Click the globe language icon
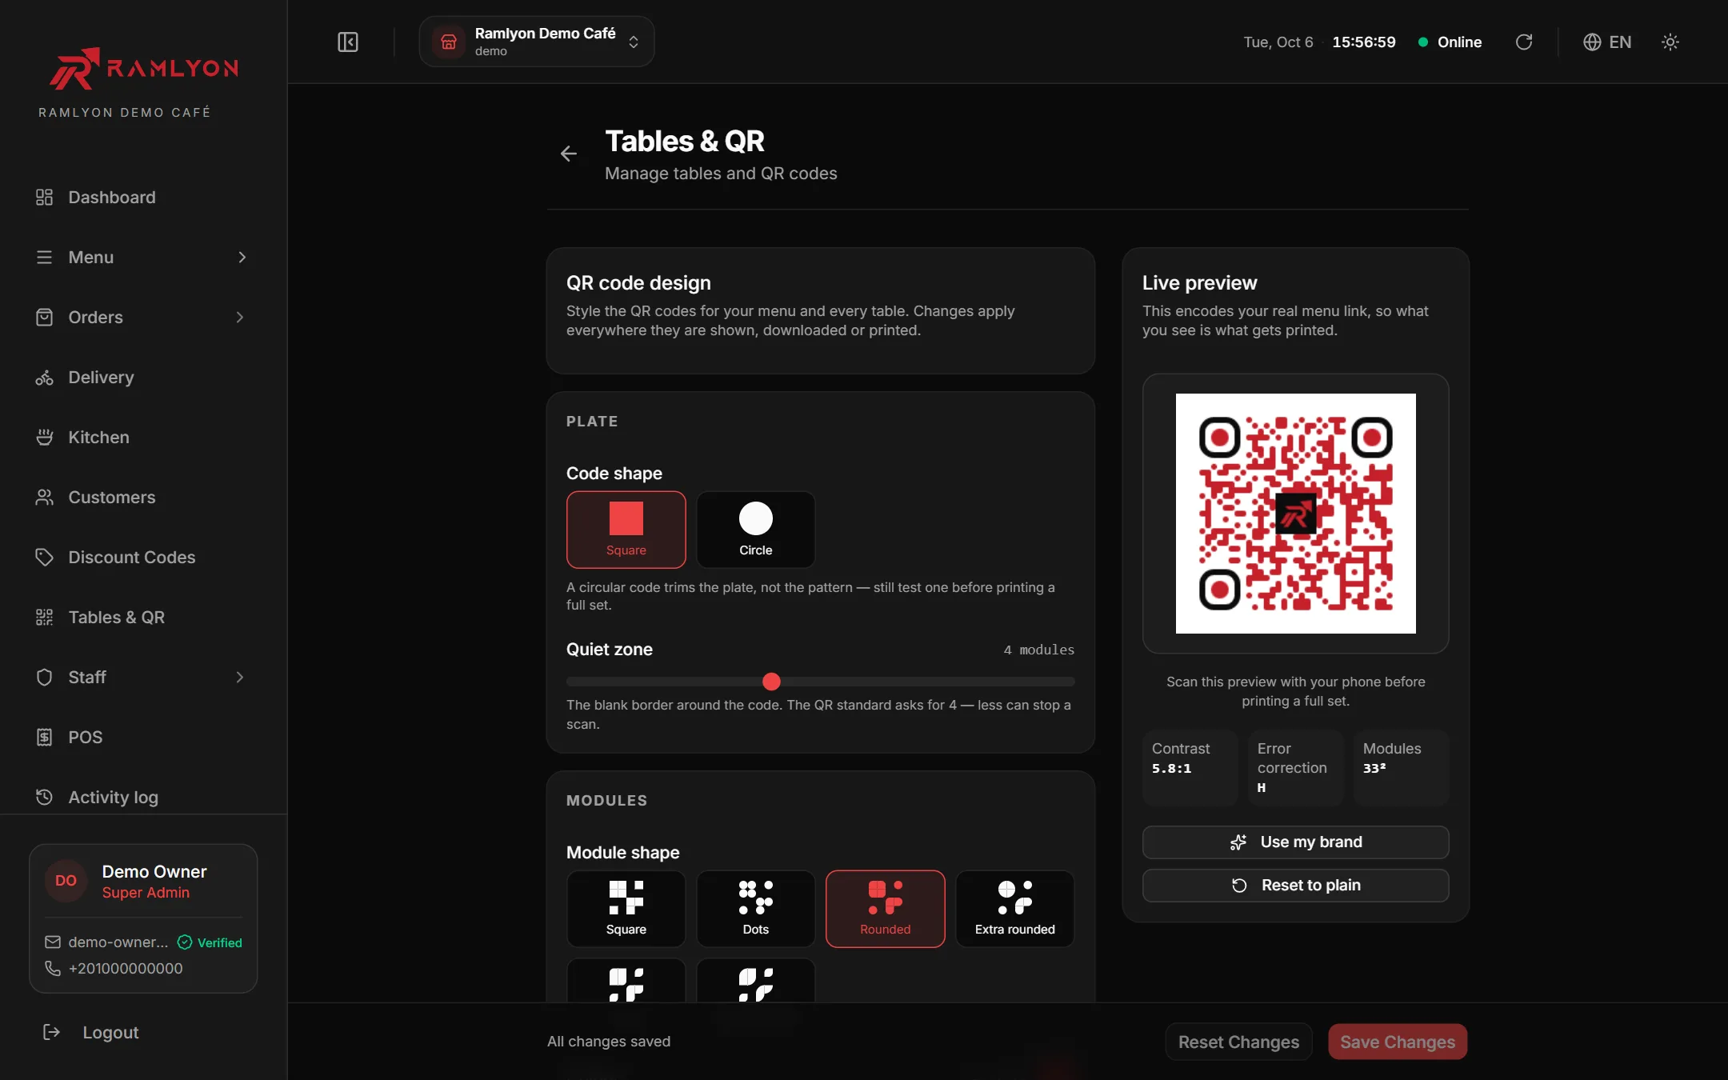The width and height of the screenshot is (1728, 1080). point(1592,42)
